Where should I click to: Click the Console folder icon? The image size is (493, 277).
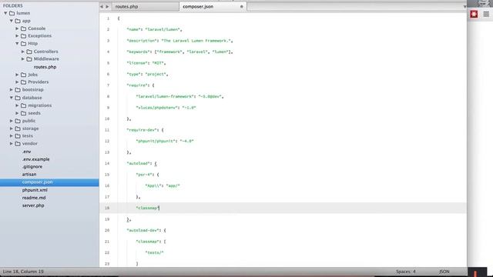pos(24,28)
